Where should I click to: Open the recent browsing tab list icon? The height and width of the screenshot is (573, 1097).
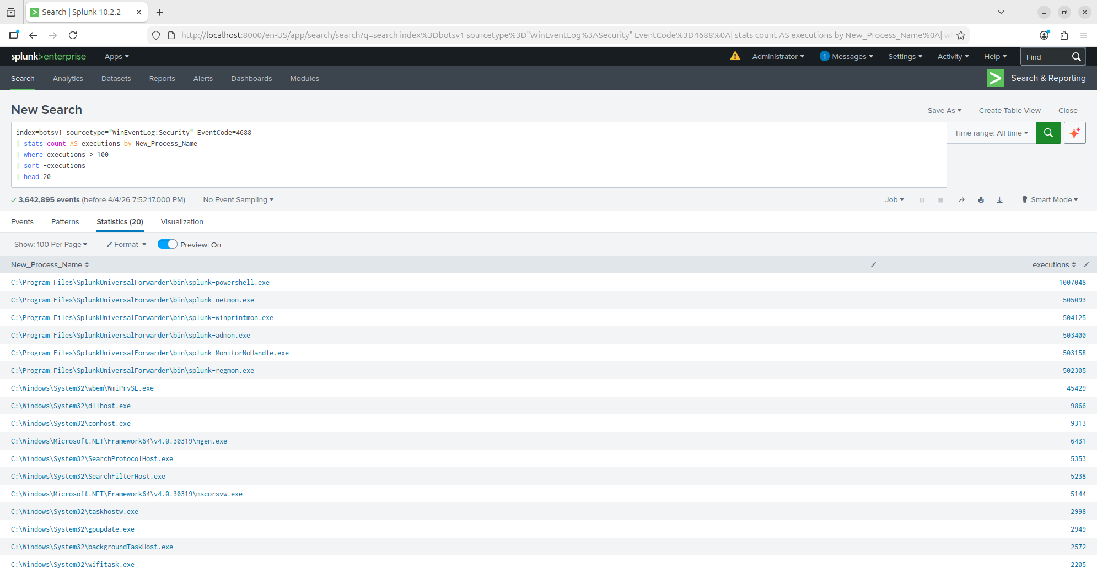click(11, 12)
